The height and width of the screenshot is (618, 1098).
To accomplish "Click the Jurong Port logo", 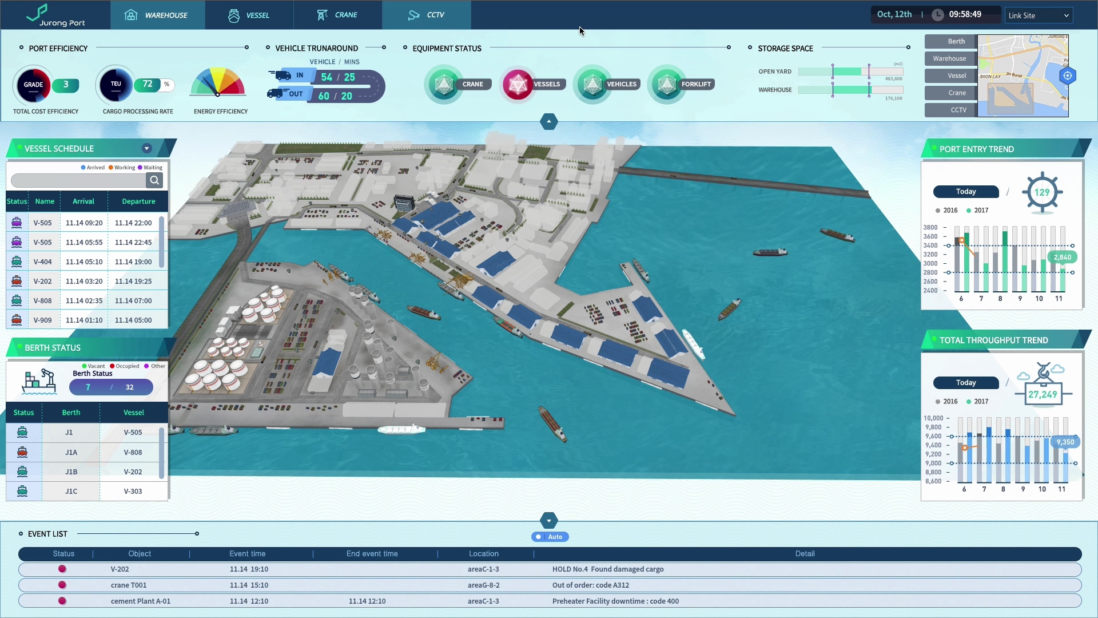I will point(55,15).
